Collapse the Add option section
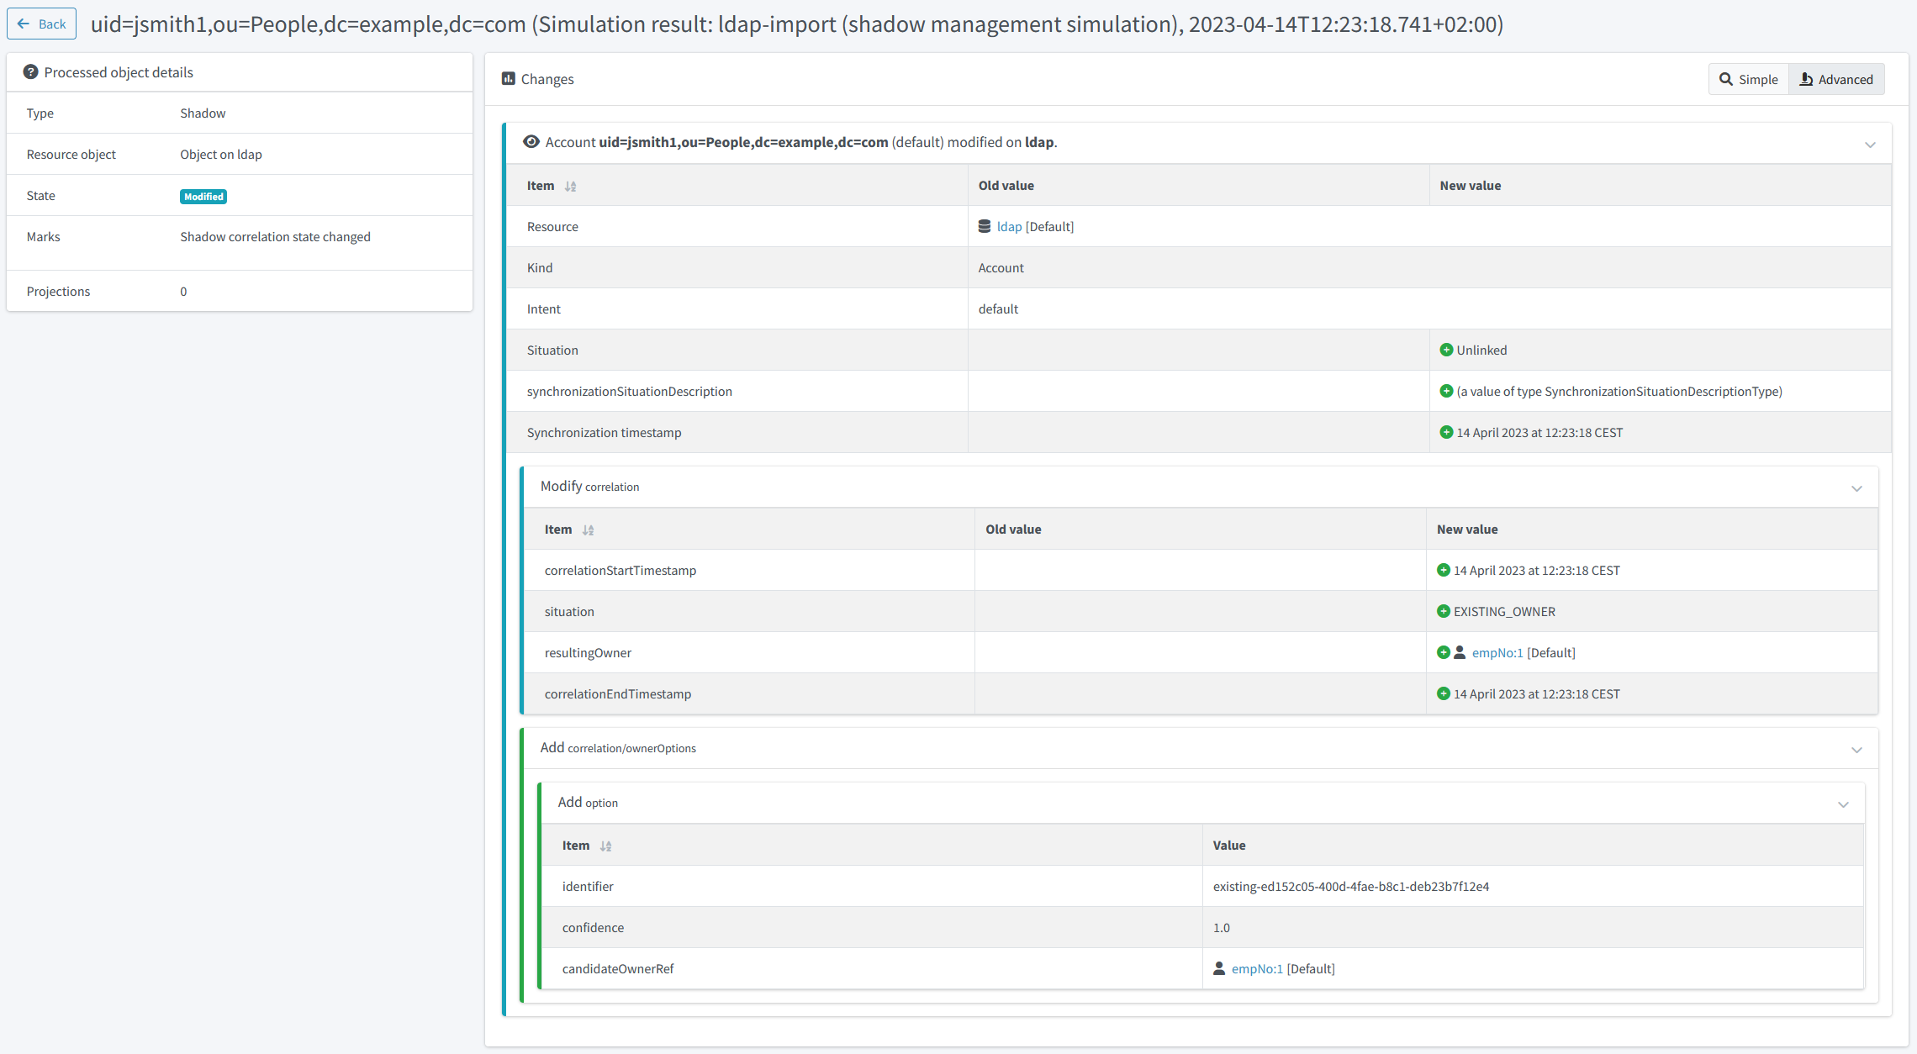The height and width of the screenshot is (1054, 1917). [1843, 804]
